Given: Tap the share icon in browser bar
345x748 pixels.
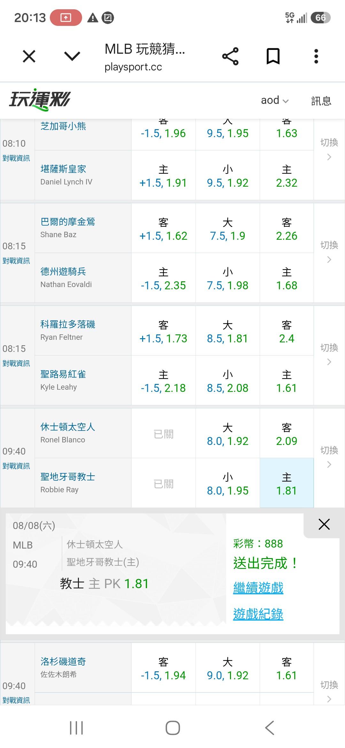Looking at the screenshot, I should coord(230,56).
